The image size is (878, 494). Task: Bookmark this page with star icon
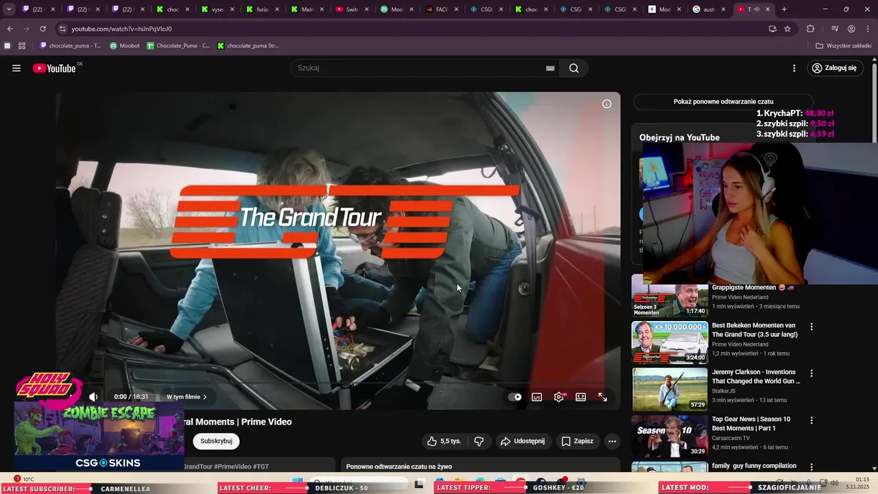click(787, 29)
